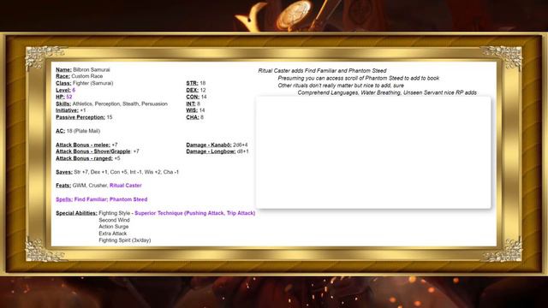Click the 'Passive Perception: 15' line
Screen dimensions: 548x308
coord(84,117)
